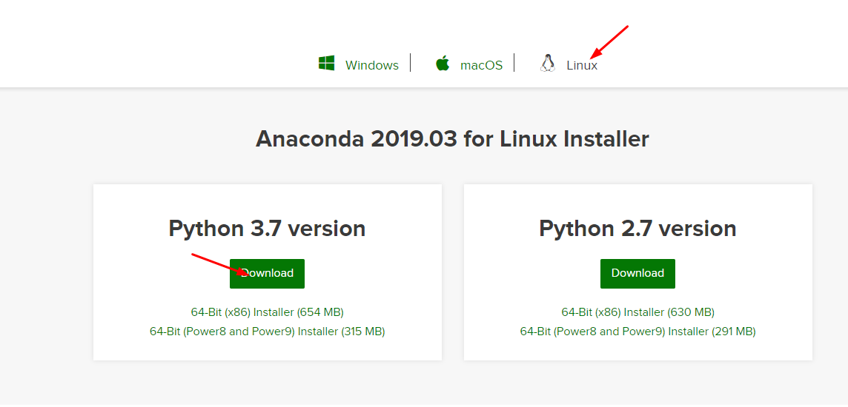
Task: Download the Python 2.7 version
Action: pos(637,274)
